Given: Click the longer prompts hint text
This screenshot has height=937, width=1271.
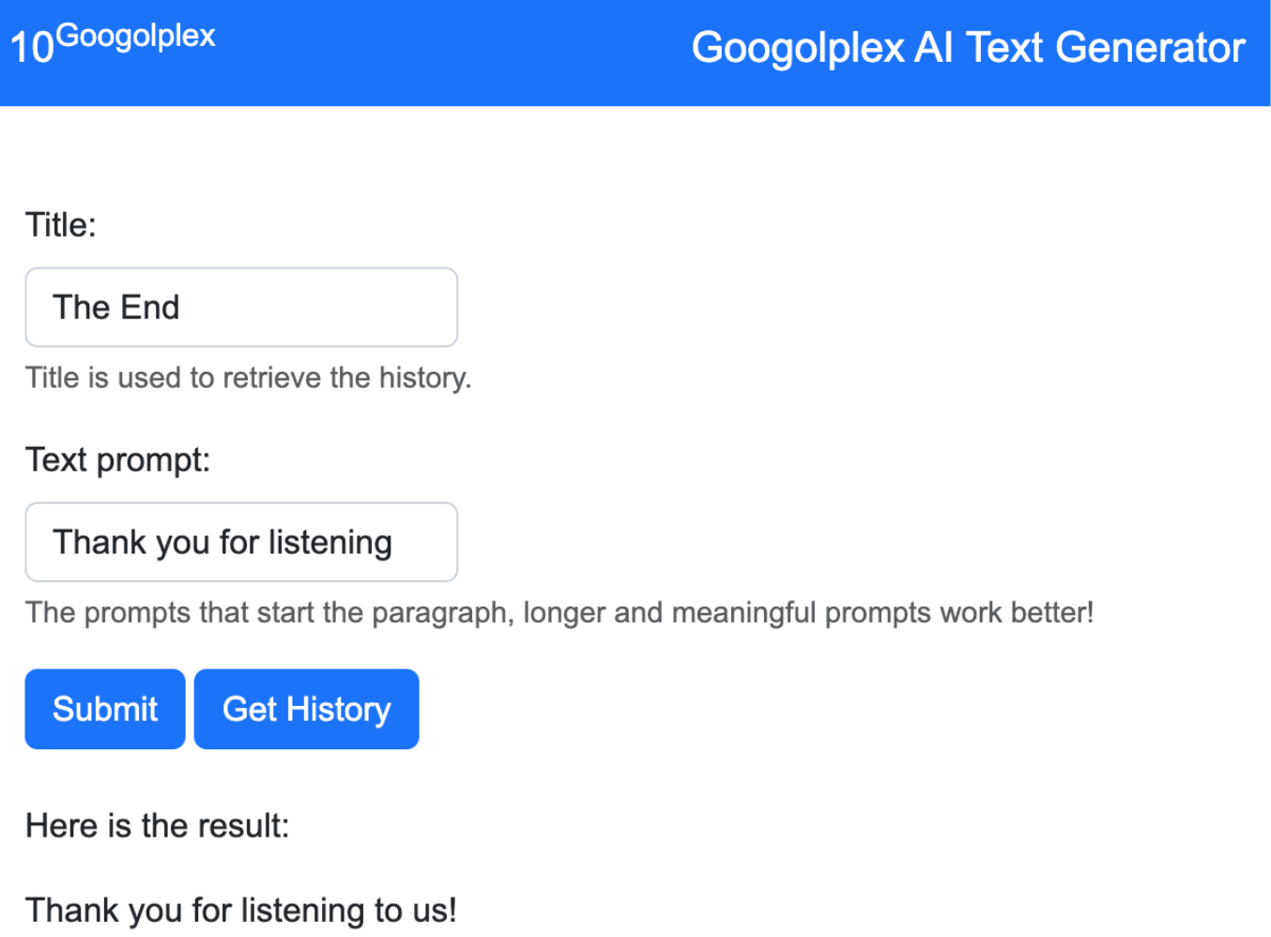Looking at the screenshot, I should coord(559,612).
